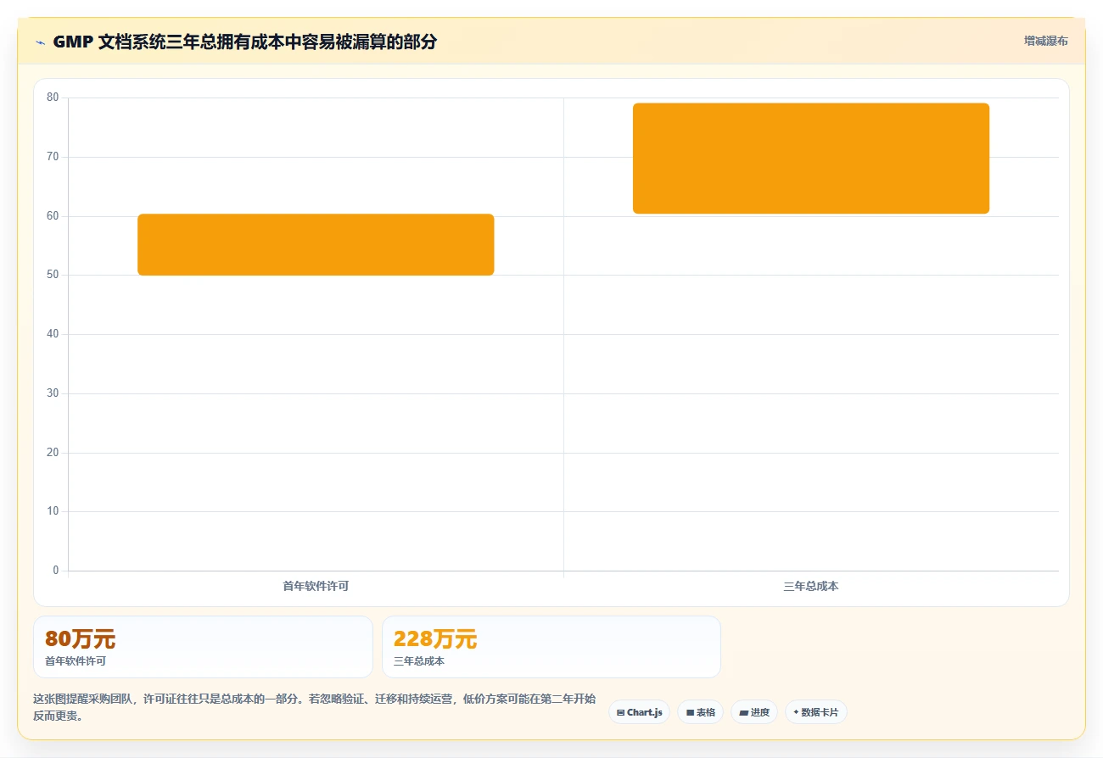Click the 80万元 data card
Image resolution: width=1103 pixels, height=758 pixels.
(x=203, y=647)
